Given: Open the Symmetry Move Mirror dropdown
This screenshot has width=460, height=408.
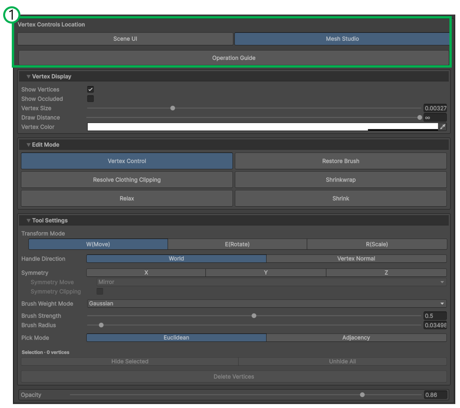Looking at the screenshot, I should click(x=272, y=282).
